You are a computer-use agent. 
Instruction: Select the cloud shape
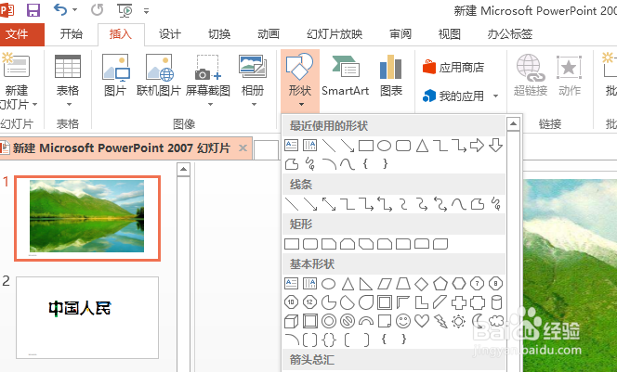(x=496, y=321)
